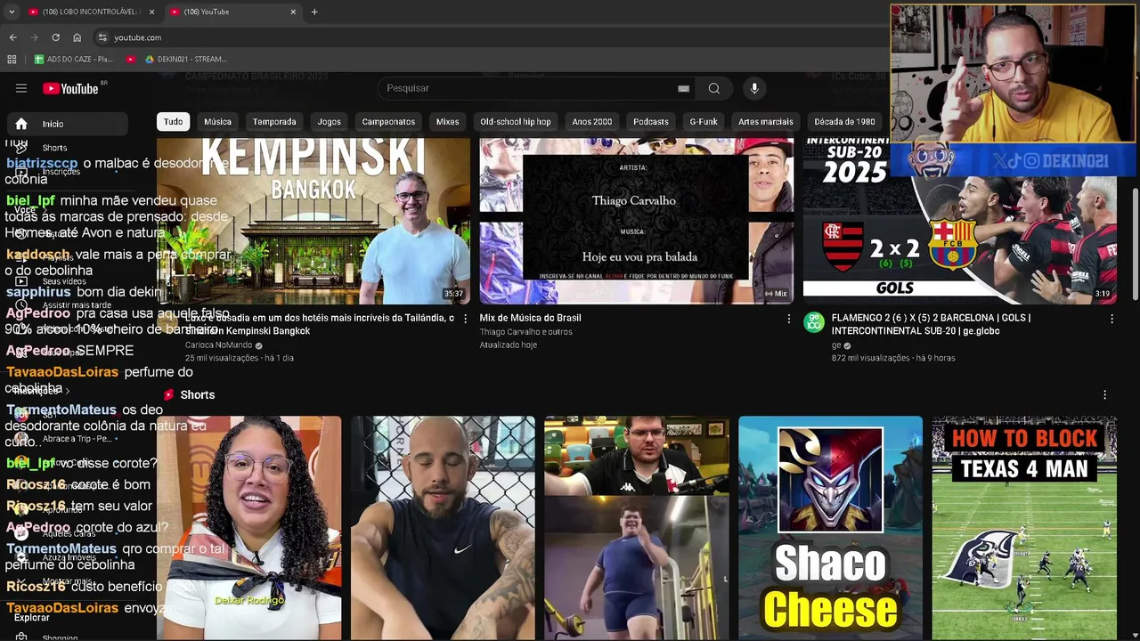
Task: Open Kempinski Bangkok hotel video thumbnail
Action: click(x=313, y=221)
